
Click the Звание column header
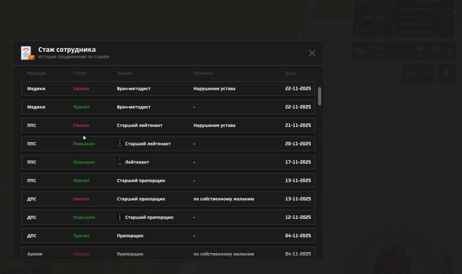click(x=124, y=73)
